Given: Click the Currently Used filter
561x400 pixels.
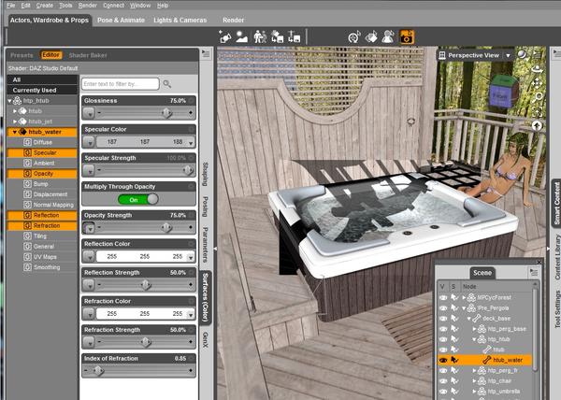Looking at the screenshot, I should tap(42, 90).
